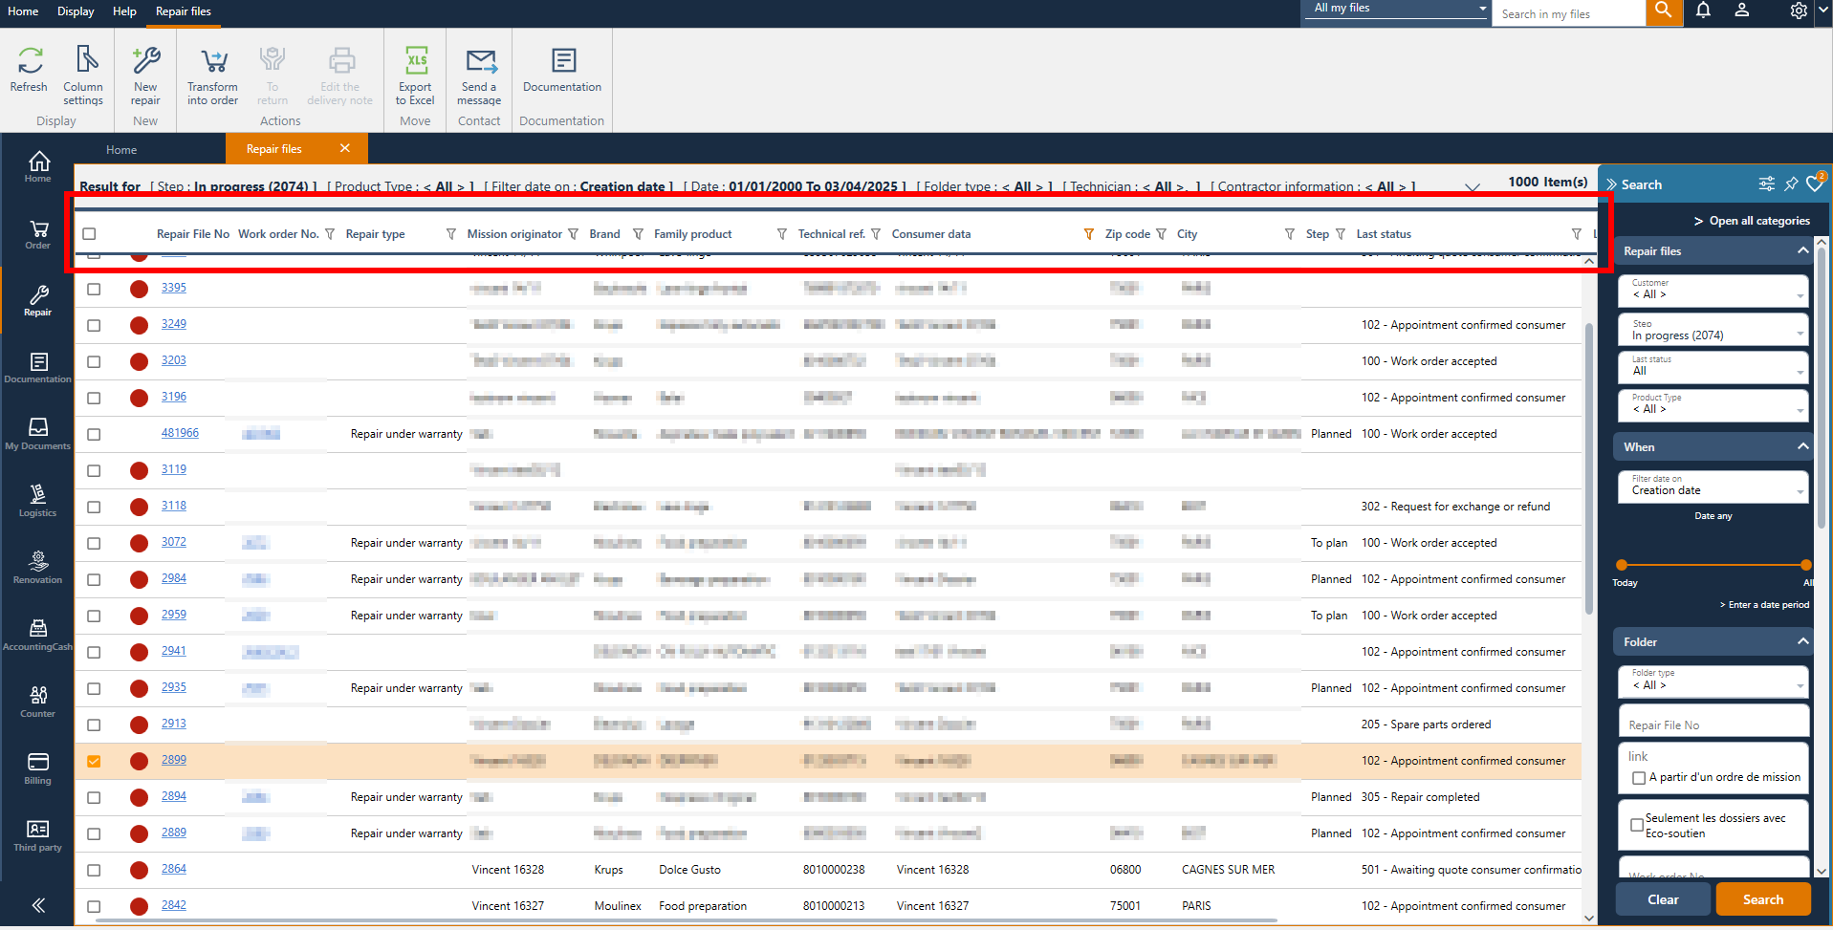
Task: Uncheck the selected row 2899
Action: [94, 761]
